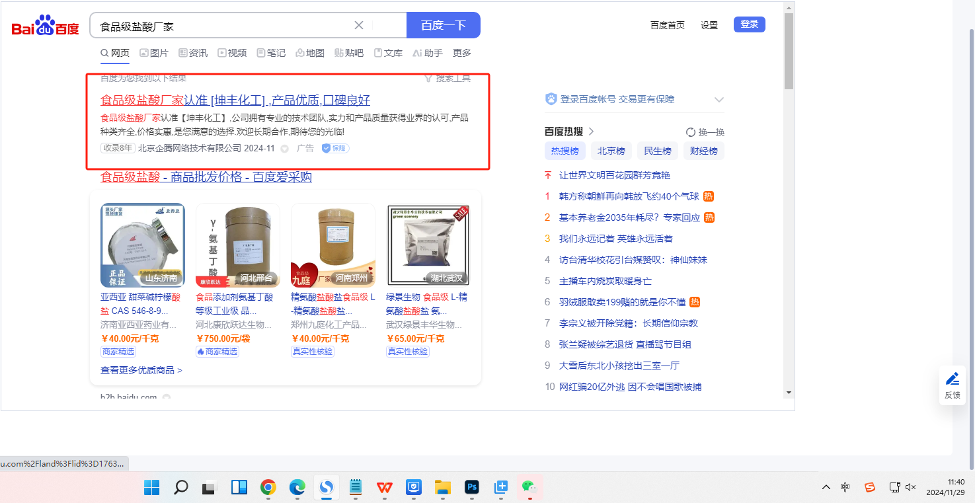
Task: Open the 百度热搜 heading arrow
Action: tap(591, 132)
